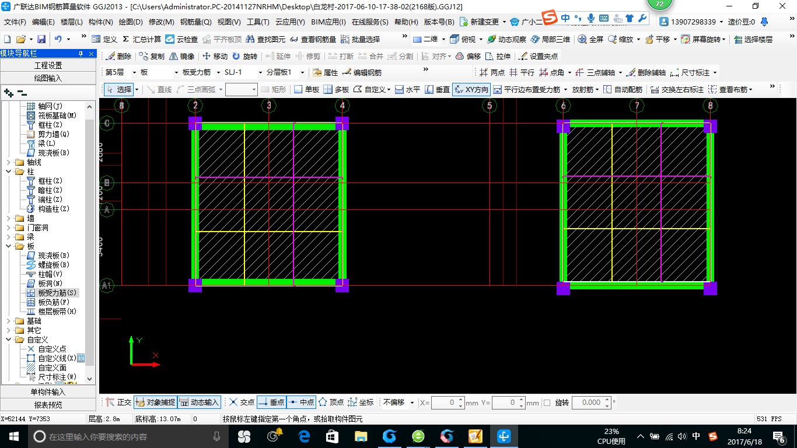Open 编辑钢筋 edit rebar
The width and height of the screenshot is (797, 448).
[x=362, y=72]
